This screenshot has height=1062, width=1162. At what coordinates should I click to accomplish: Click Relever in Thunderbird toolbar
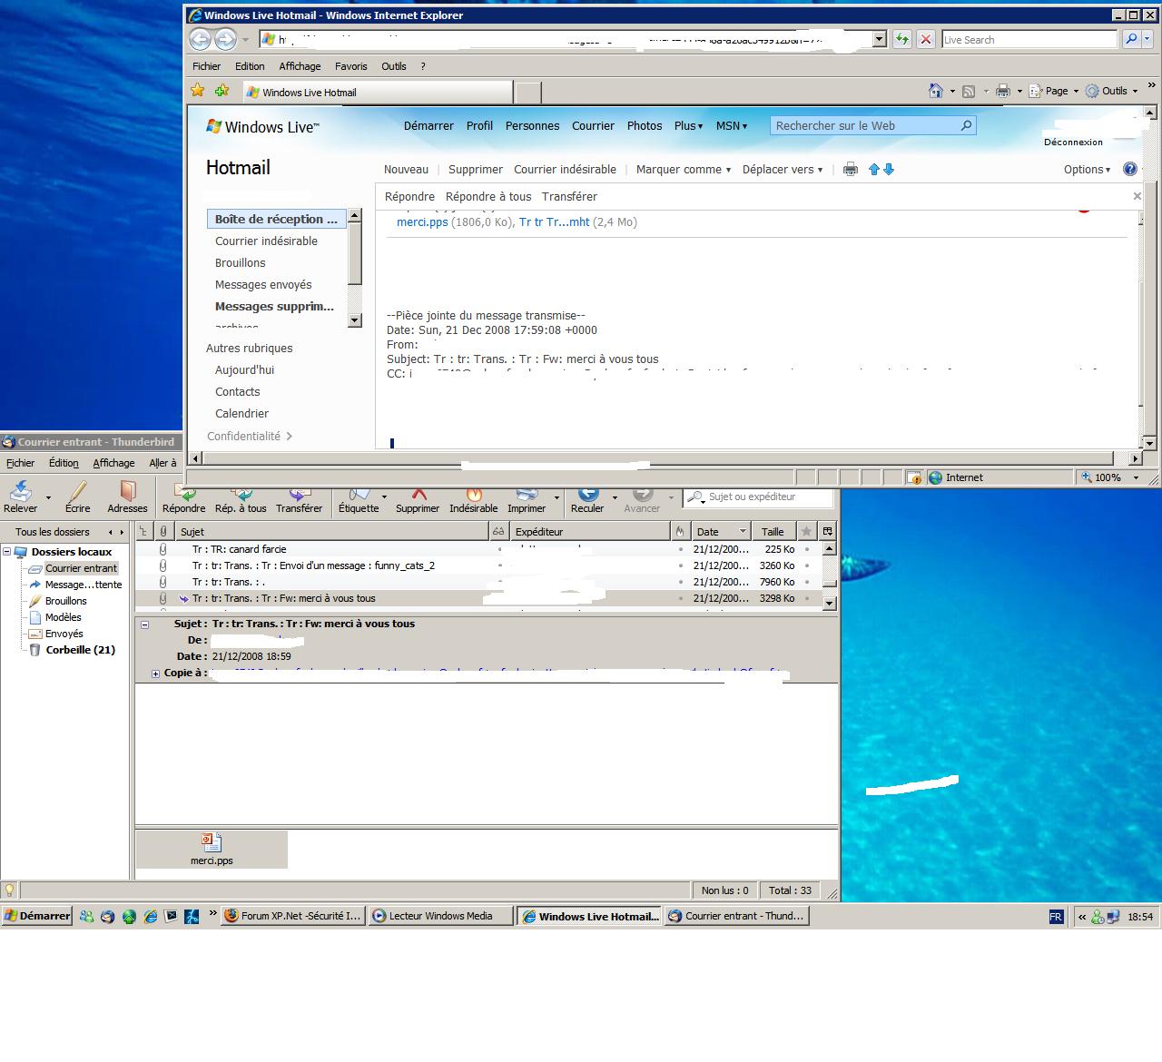(21, 497)
